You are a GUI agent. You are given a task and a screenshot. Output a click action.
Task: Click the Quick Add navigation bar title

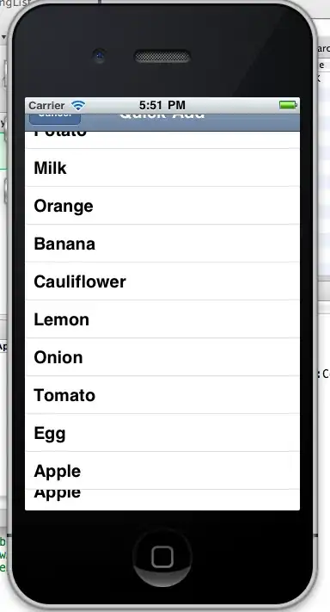(162, 116)
